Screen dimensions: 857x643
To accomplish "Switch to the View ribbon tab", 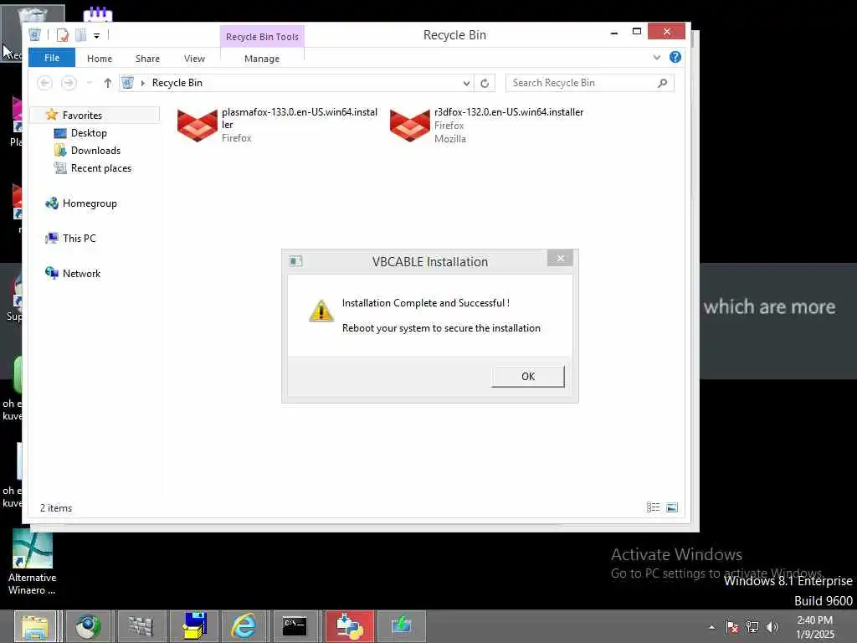I will click(194, 59).
